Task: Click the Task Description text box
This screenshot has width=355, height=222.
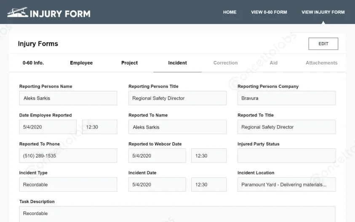Action: (177, 214)
